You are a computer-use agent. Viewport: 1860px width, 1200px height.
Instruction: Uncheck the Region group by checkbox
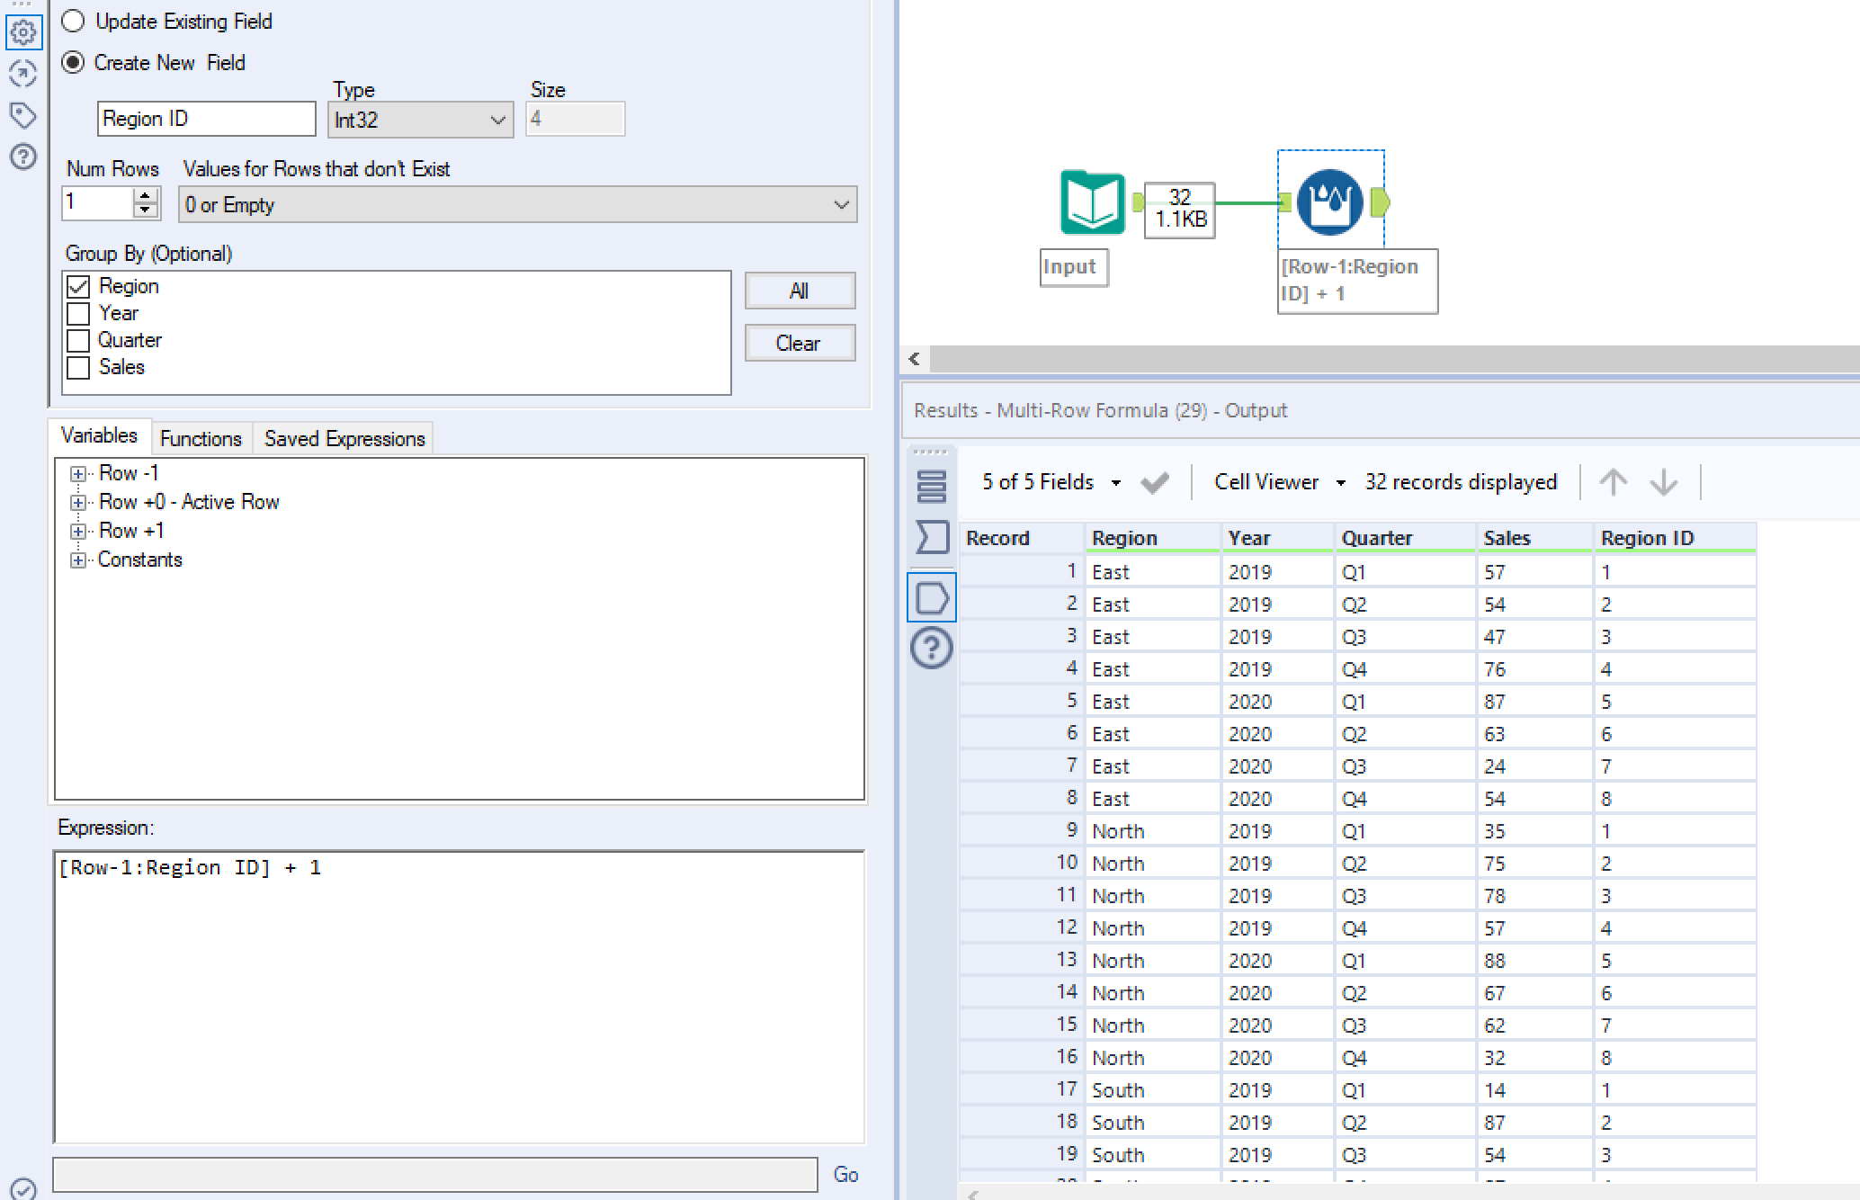79,286
